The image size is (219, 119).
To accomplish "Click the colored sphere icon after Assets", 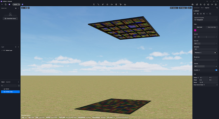I will click(x=23, y=4).
